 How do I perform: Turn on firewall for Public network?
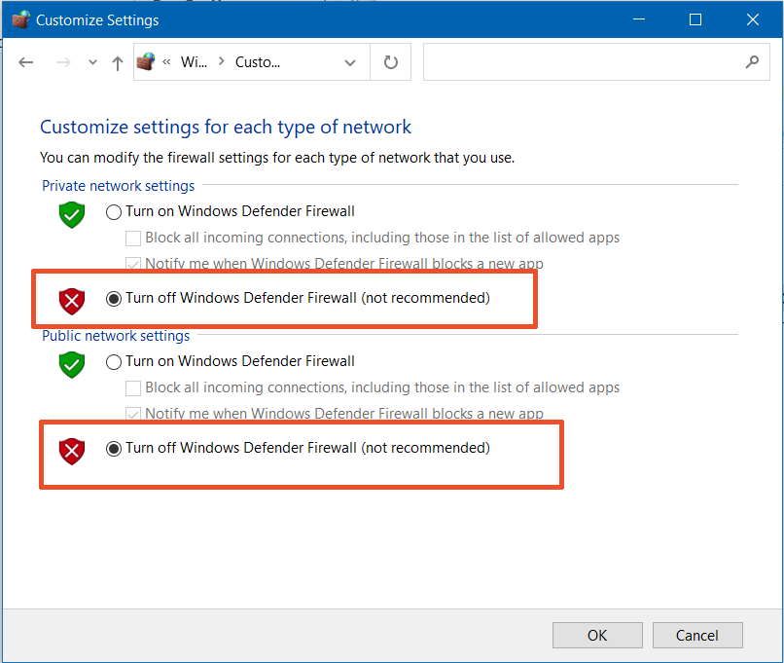[x=114, y=362]
